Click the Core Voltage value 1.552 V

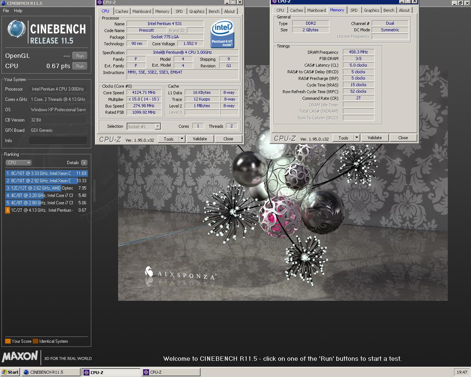tap(190, 43)
